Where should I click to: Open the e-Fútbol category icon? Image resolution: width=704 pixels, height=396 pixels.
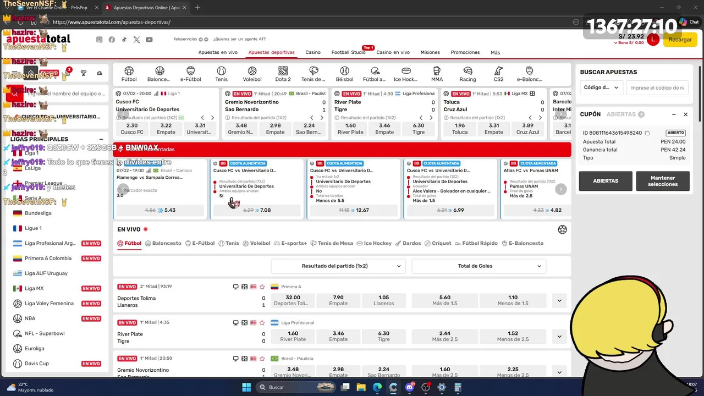190,74
